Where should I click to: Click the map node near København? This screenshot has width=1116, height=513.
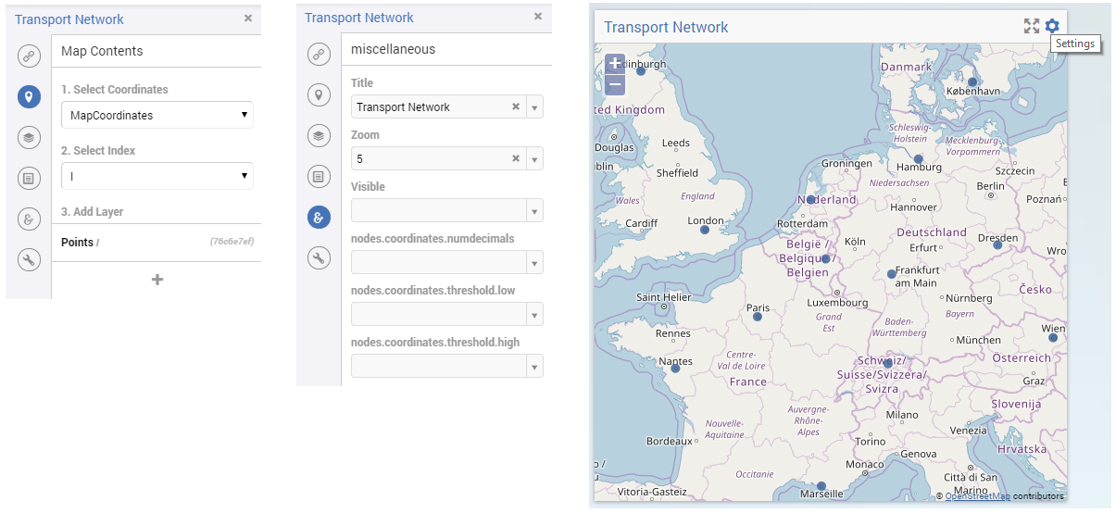(x=972, y=81)
